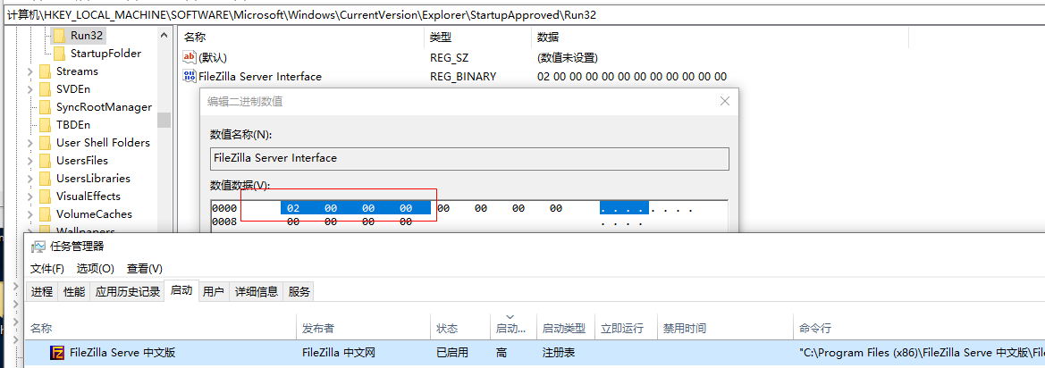Select the Run32 folder icon
This screenshot has height=368, width=1045.
pos(59,35)
